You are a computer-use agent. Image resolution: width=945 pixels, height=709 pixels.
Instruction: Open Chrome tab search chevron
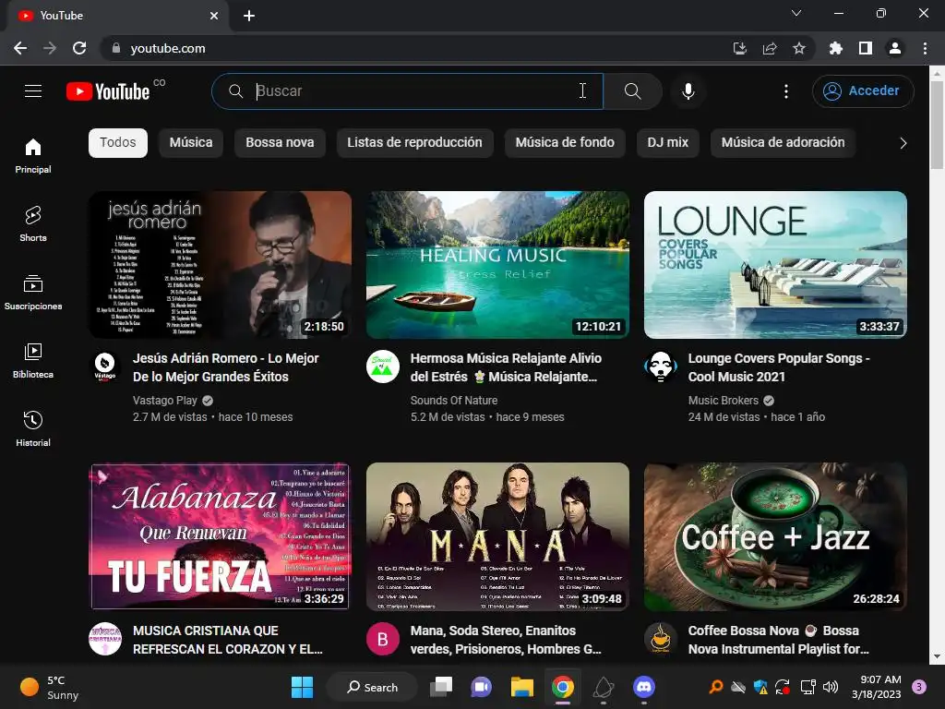coord(796,13)
